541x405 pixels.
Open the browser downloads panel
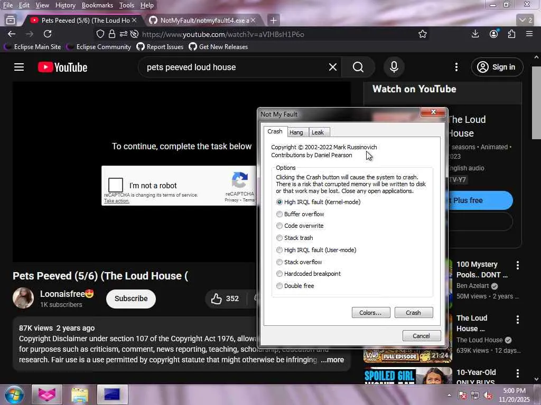(x=475, y=34)
